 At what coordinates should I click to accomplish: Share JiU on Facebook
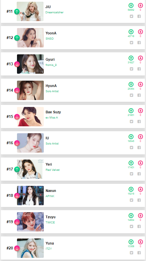139,16
